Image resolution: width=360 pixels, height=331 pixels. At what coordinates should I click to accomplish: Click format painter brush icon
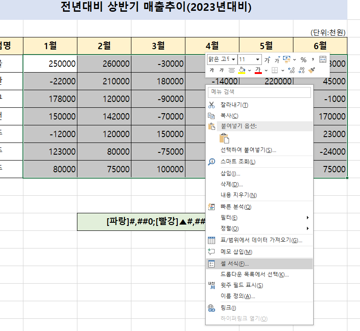click(311, 70)
